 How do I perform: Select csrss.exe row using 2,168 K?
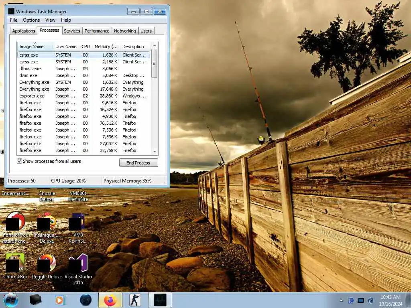pos(84,62)
